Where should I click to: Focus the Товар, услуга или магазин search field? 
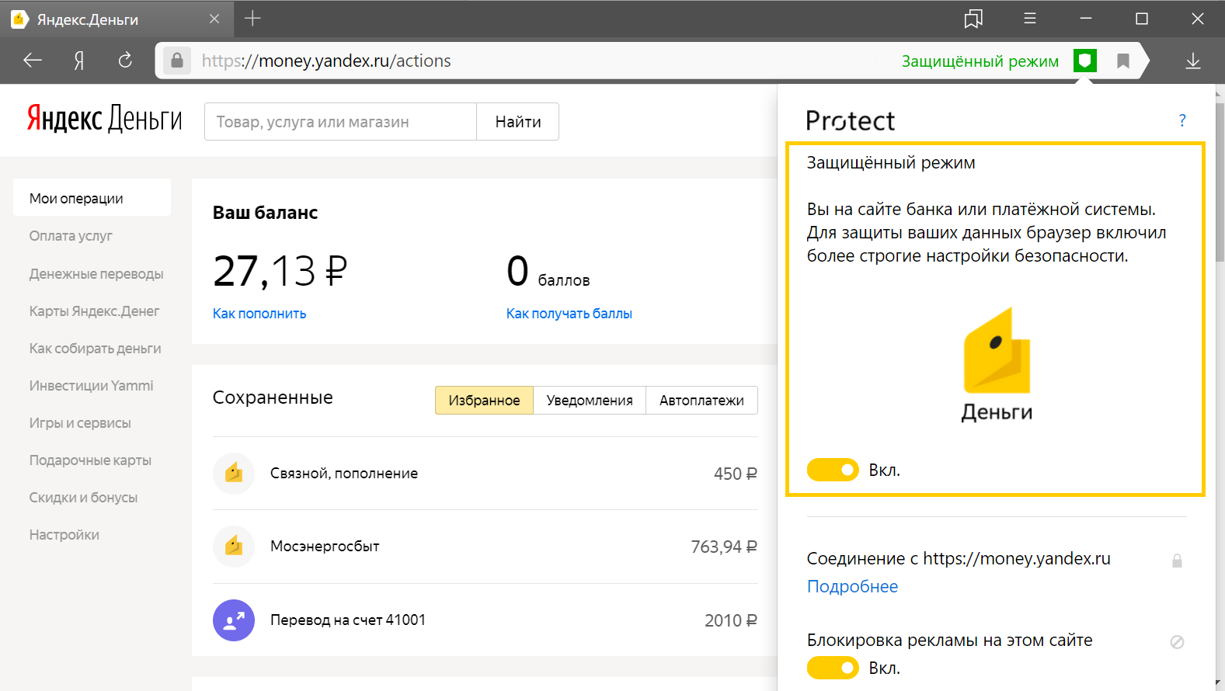340,122
